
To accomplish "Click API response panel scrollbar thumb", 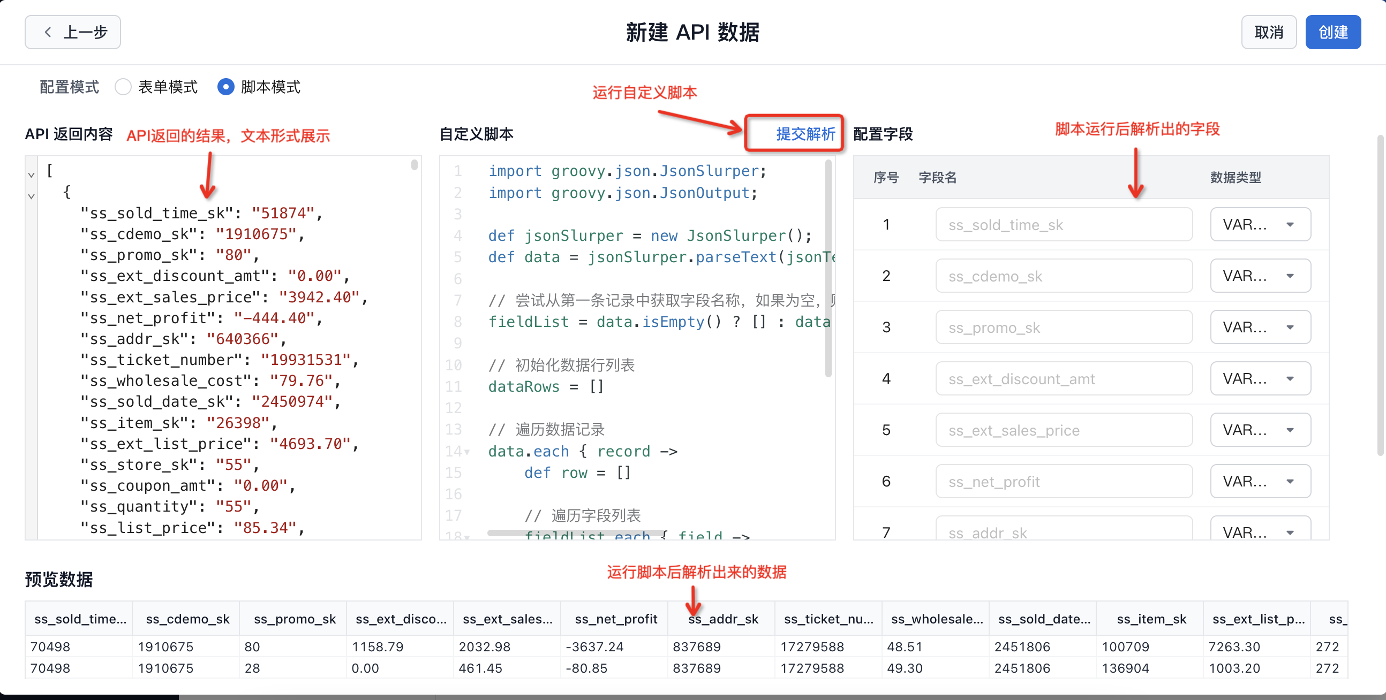I will (x=415, y=164).
